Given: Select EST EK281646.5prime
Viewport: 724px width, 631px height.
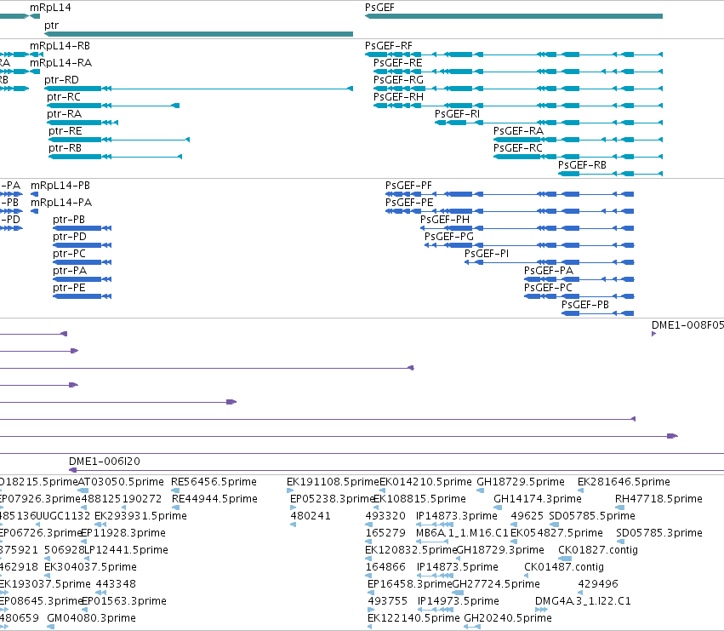Looking at the screenshot, I should [x=581, y=490].
